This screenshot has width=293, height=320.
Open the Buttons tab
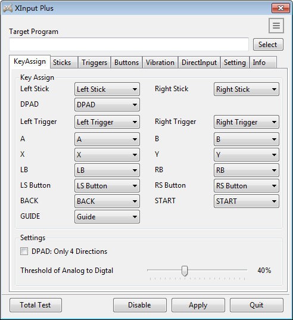126,63
